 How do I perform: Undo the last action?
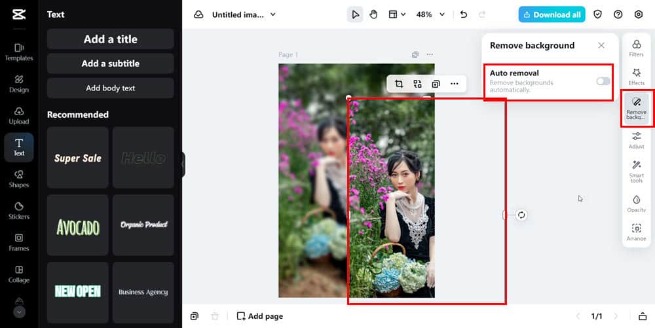pos(464,14)
